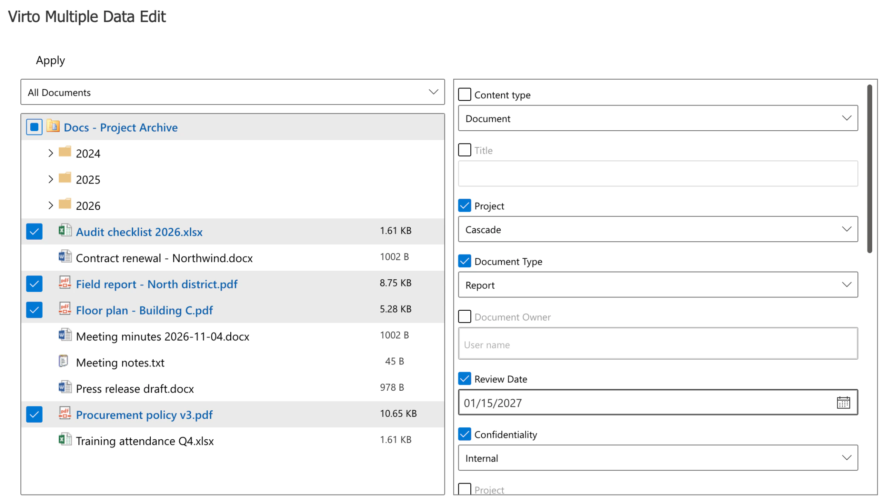Select the Press release draft.docx row
Viewport: 882px width, 498px height.
click(x=232, y=388)
